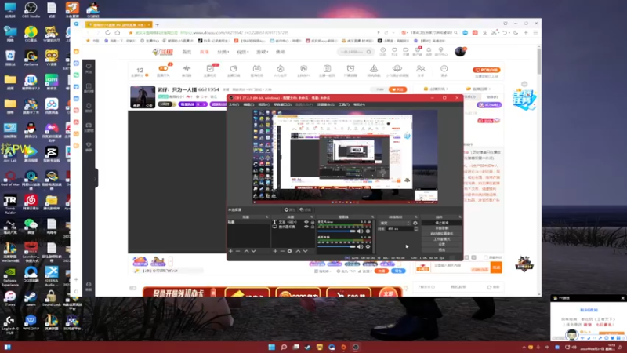Toggle visibility eye of the 文本 (GDI+) source
This screenshot has width=627, height=353.
(x=306, y=222)
